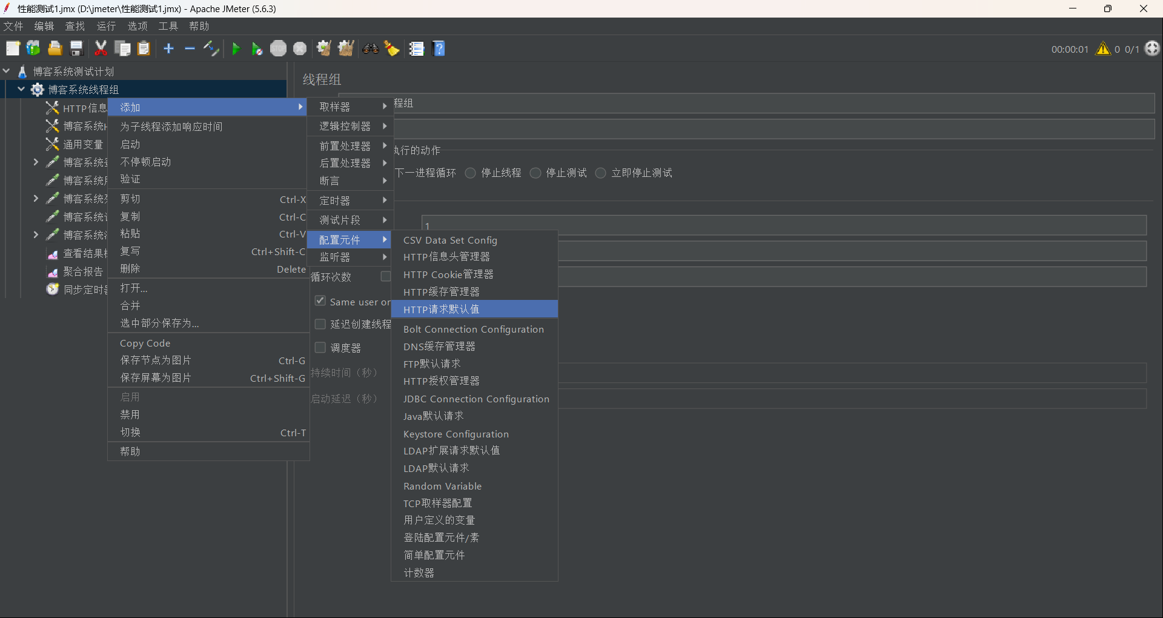The image size is (1163, 618).
Task: Click the New test plan toolbar icon
Action: pyautogui.click(x=13, y=48)
